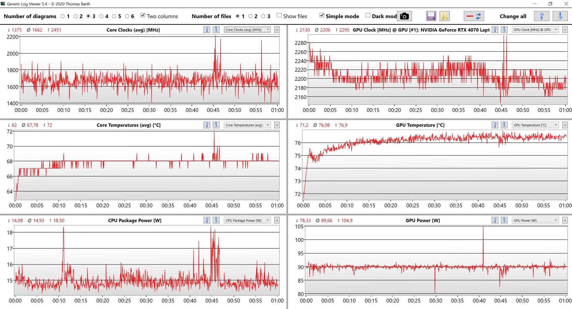572x309 pixels.
Task: Open the yellow folder icon
Action: click(x=444, y=16)
